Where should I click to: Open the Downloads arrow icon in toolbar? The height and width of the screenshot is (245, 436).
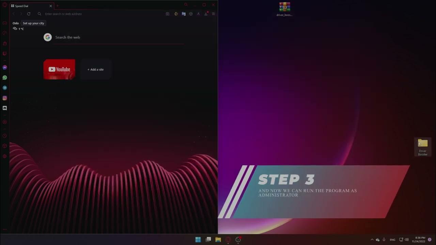point(206,14)
